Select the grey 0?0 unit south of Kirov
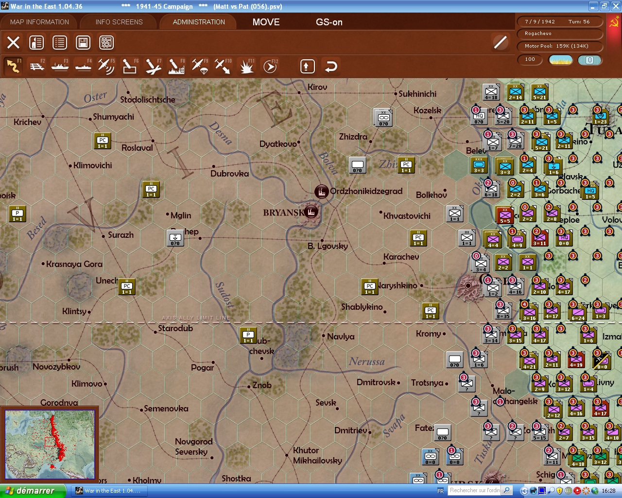Image resolution: width=622 pixels, height=498 pixels. coord(383,117)
